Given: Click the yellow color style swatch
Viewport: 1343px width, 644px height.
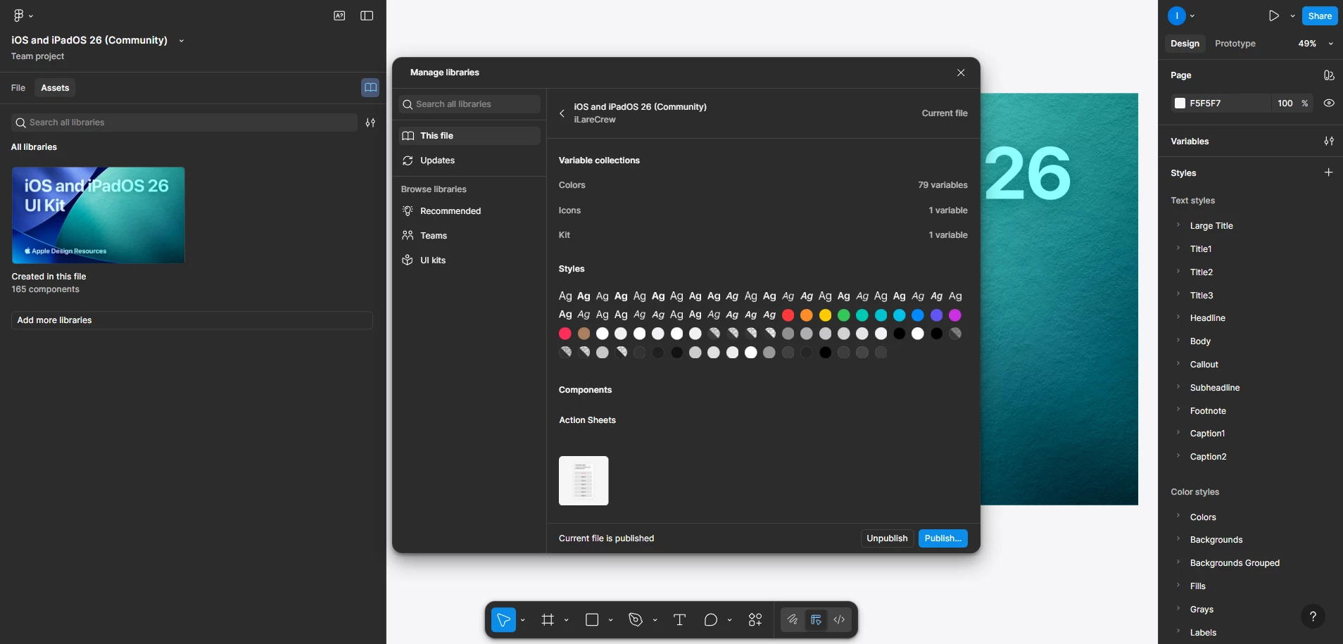Looking at the screenshot, I should [x=825, y=315].
